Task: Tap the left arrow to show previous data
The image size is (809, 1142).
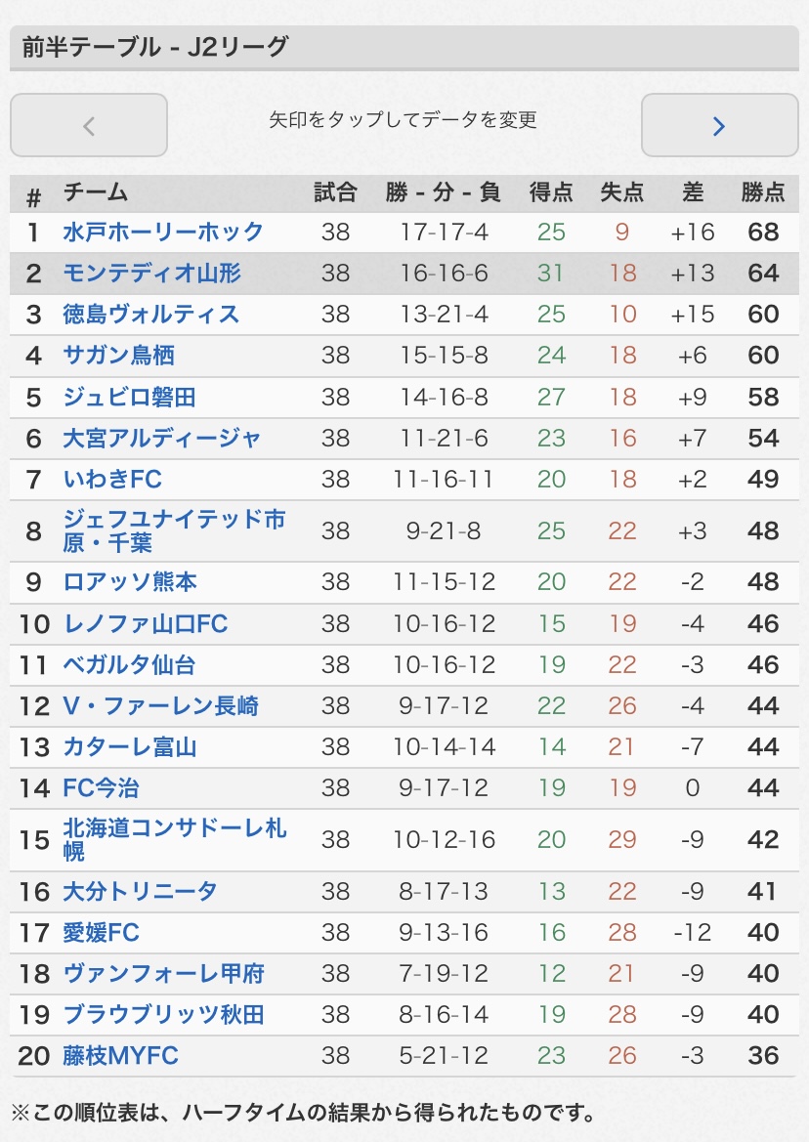Action: [x=89, y=125]
